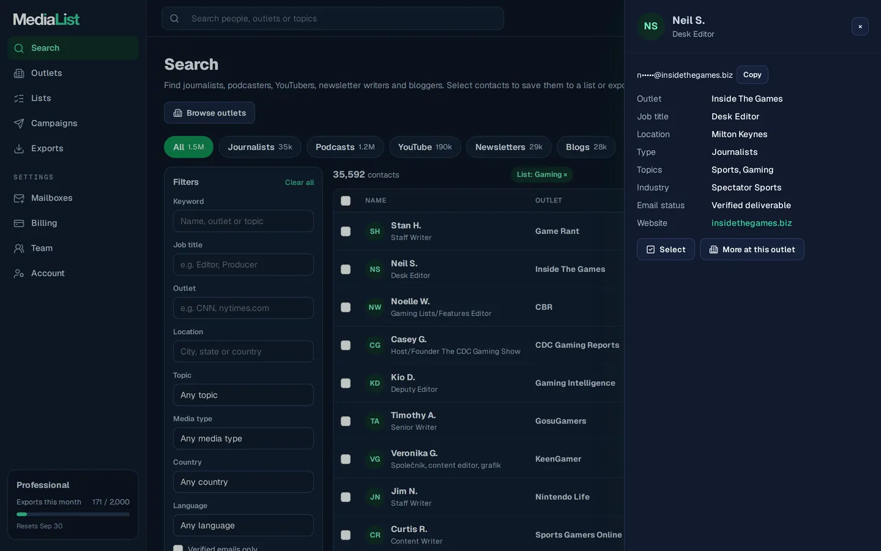This screenshot has width=881, height=551.
Task: Focus the Job title filter input
Action: pos(243,264)
